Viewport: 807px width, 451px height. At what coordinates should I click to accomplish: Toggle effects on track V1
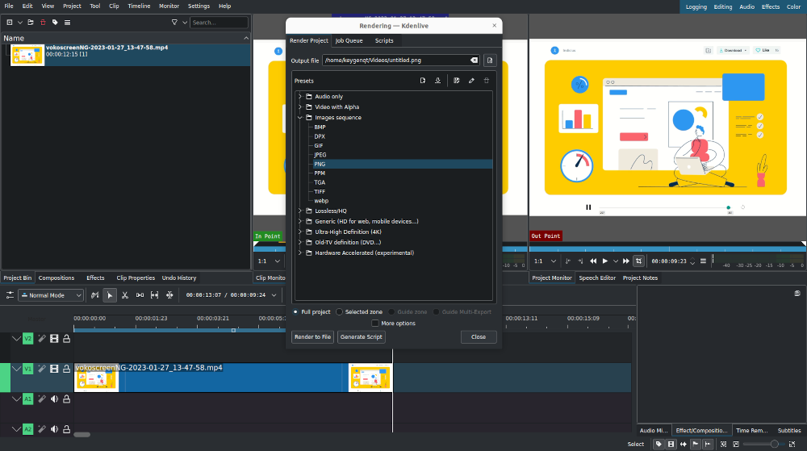coord(42,369)
